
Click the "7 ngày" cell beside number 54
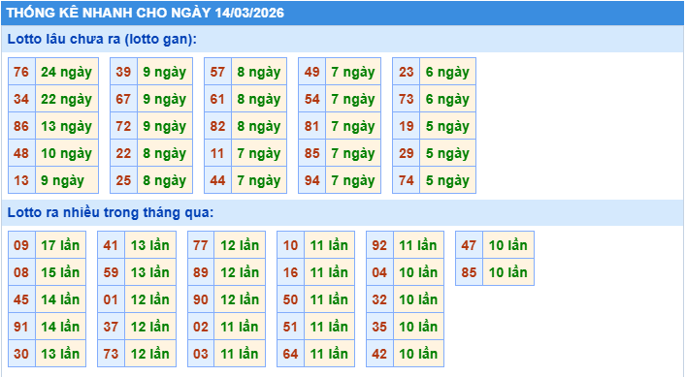point(353,99)
